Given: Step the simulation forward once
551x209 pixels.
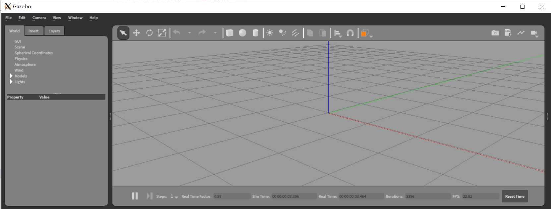Looking at the screenshot, I should (150, 196).
